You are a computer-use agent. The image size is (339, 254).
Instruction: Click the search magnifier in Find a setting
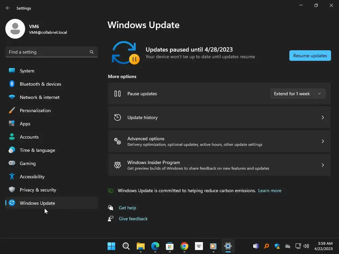[x=92, y=52]
